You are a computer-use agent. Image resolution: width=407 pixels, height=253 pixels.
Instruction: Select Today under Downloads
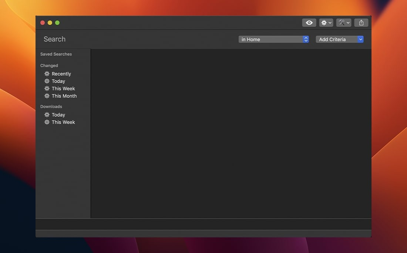pyautogui.click(x=58, y=115)
